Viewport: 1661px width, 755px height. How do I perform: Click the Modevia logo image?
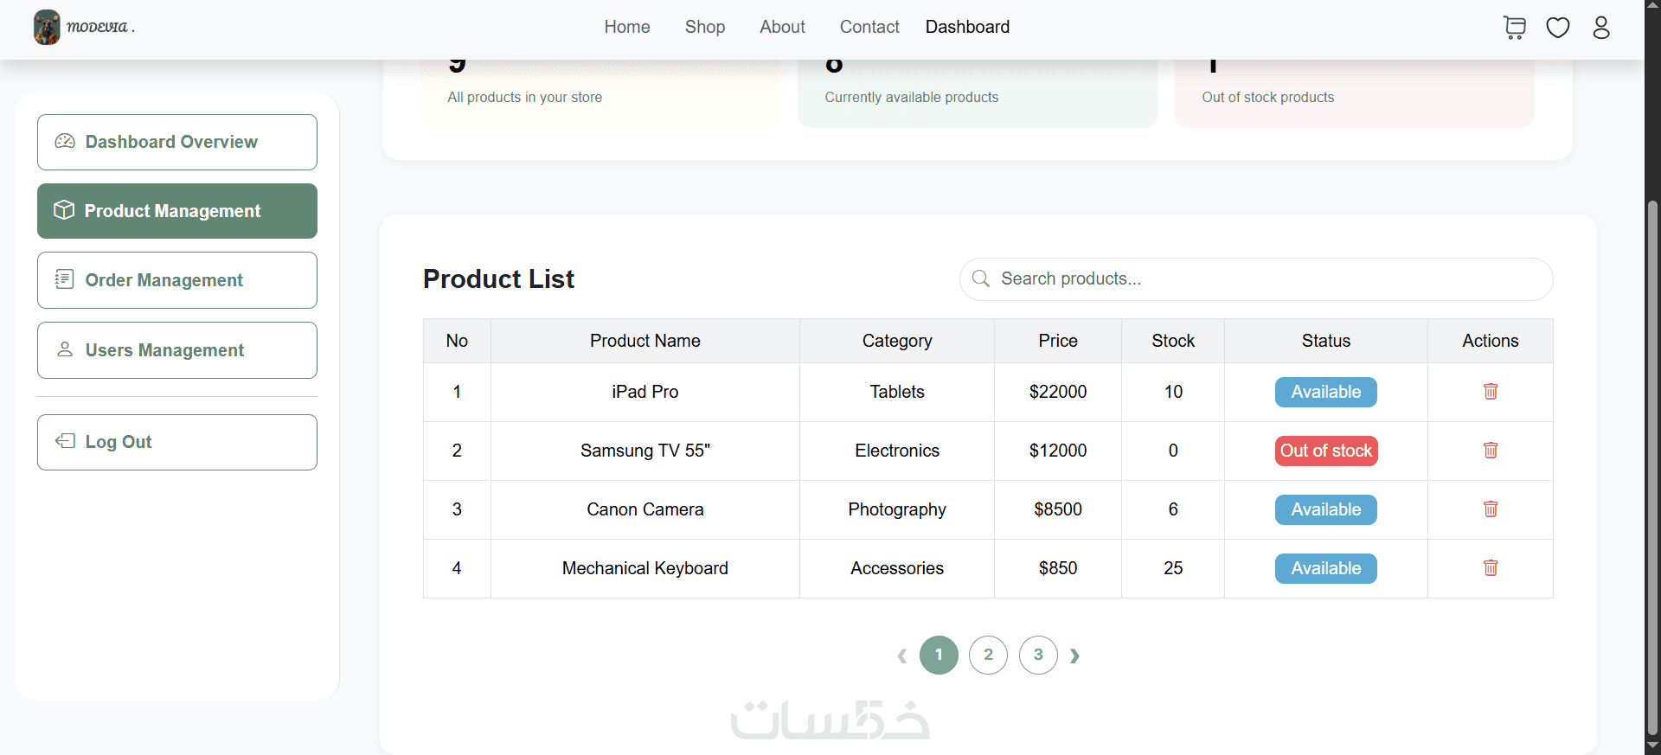48,28
